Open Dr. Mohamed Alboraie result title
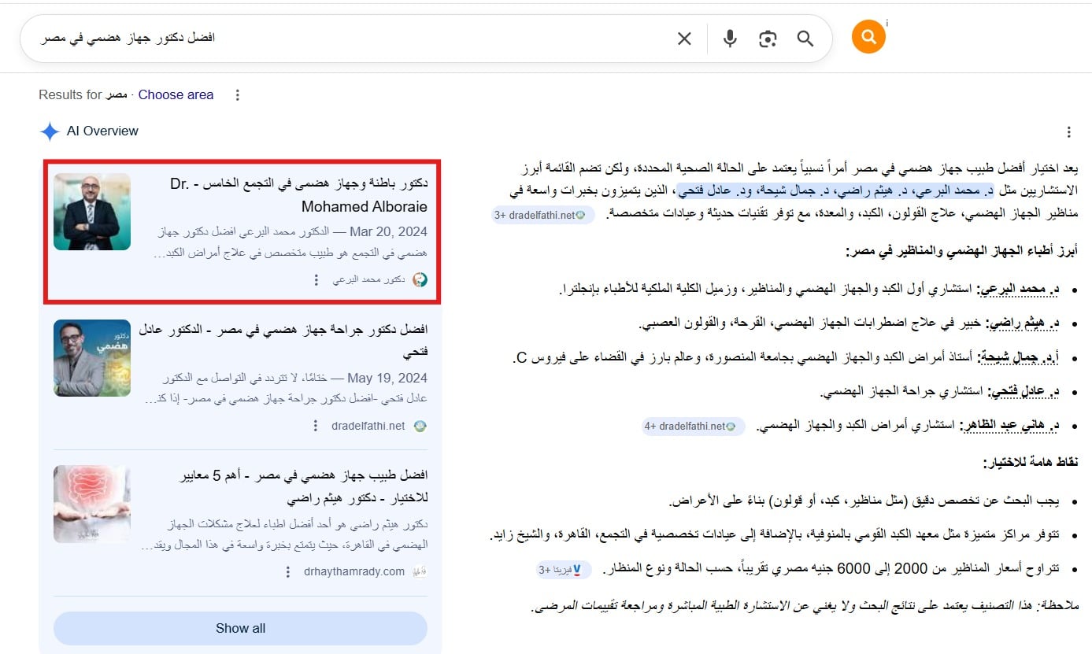The width and height of the screenshot is (1092, 654). [298, 194]
